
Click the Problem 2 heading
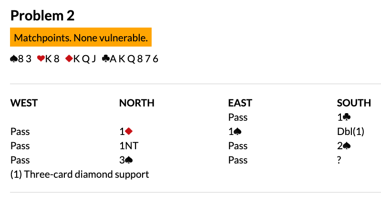[42, 16]
